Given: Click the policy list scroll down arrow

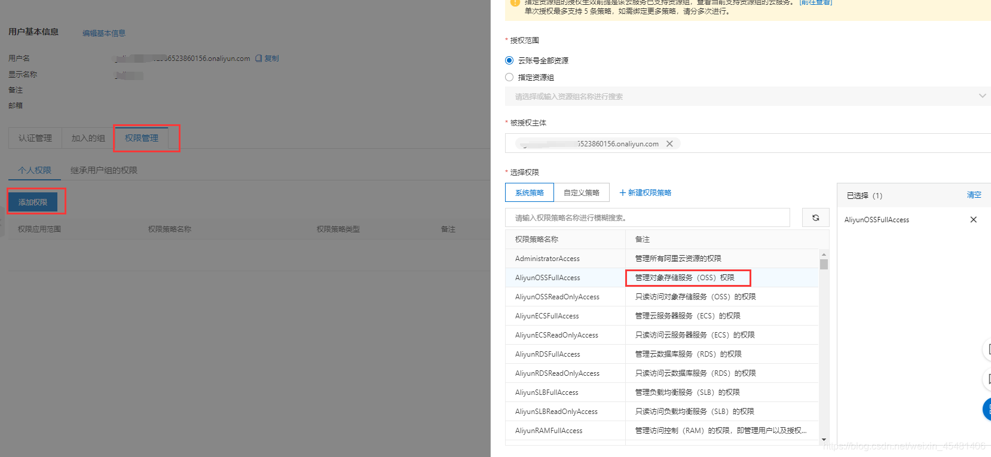Looking at the screenshot, I should 824,440.
